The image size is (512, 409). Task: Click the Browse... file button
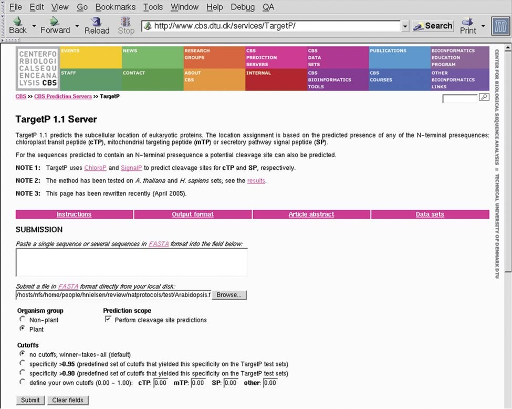coord(229,295)
